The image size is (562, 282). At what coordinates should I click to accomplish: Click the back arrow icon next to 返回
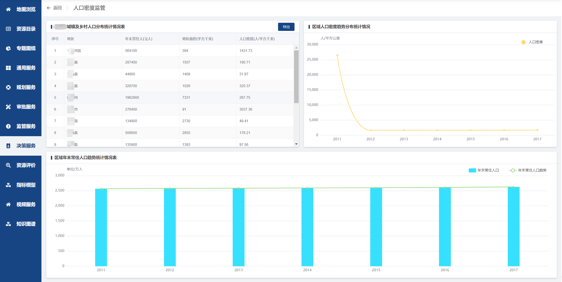pyautogui.click(x=49, y=8)
